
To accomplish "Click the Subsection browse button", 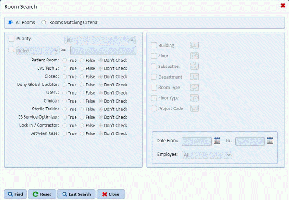I will pos(195,67).
